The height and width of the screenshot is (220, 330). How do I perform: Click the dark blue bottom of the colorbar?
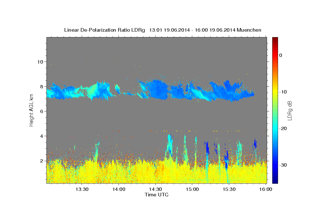pyautogui.click(x=275, y=181)
